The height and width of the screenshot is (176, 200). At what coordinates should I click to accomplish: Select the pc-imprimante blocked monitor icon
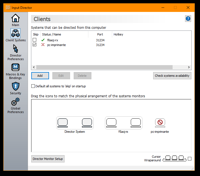coord(160,123)
